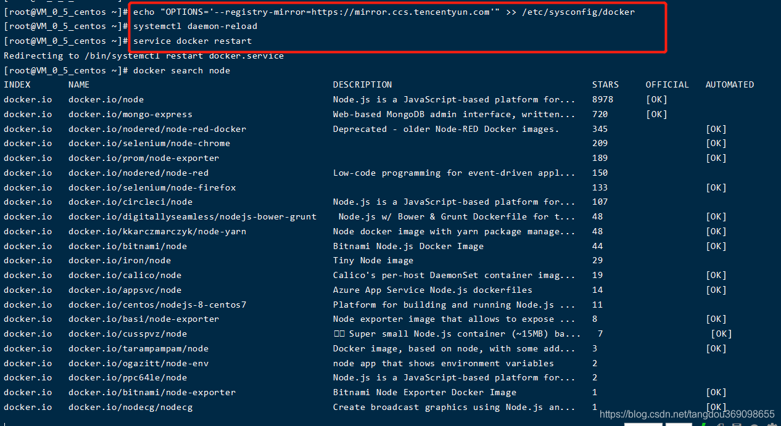Select 'docker.io/tarampampam/node' name
Image resolution: width=781 pixels, height=426 pixels.
tap(138, 348)
